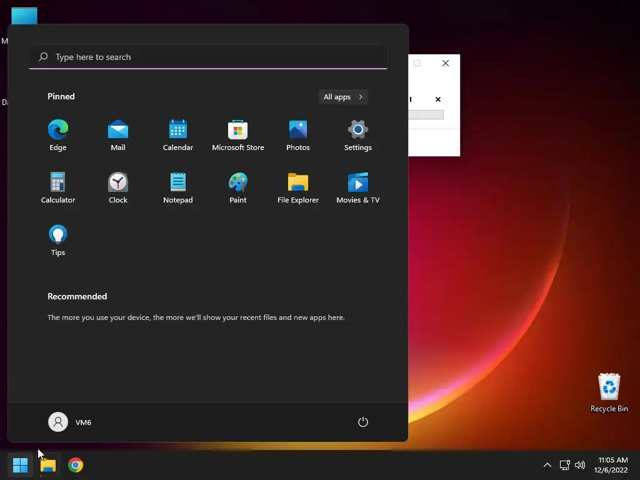Close the background window with its X
The image size is (640, 480).
(x=446, y=63)
